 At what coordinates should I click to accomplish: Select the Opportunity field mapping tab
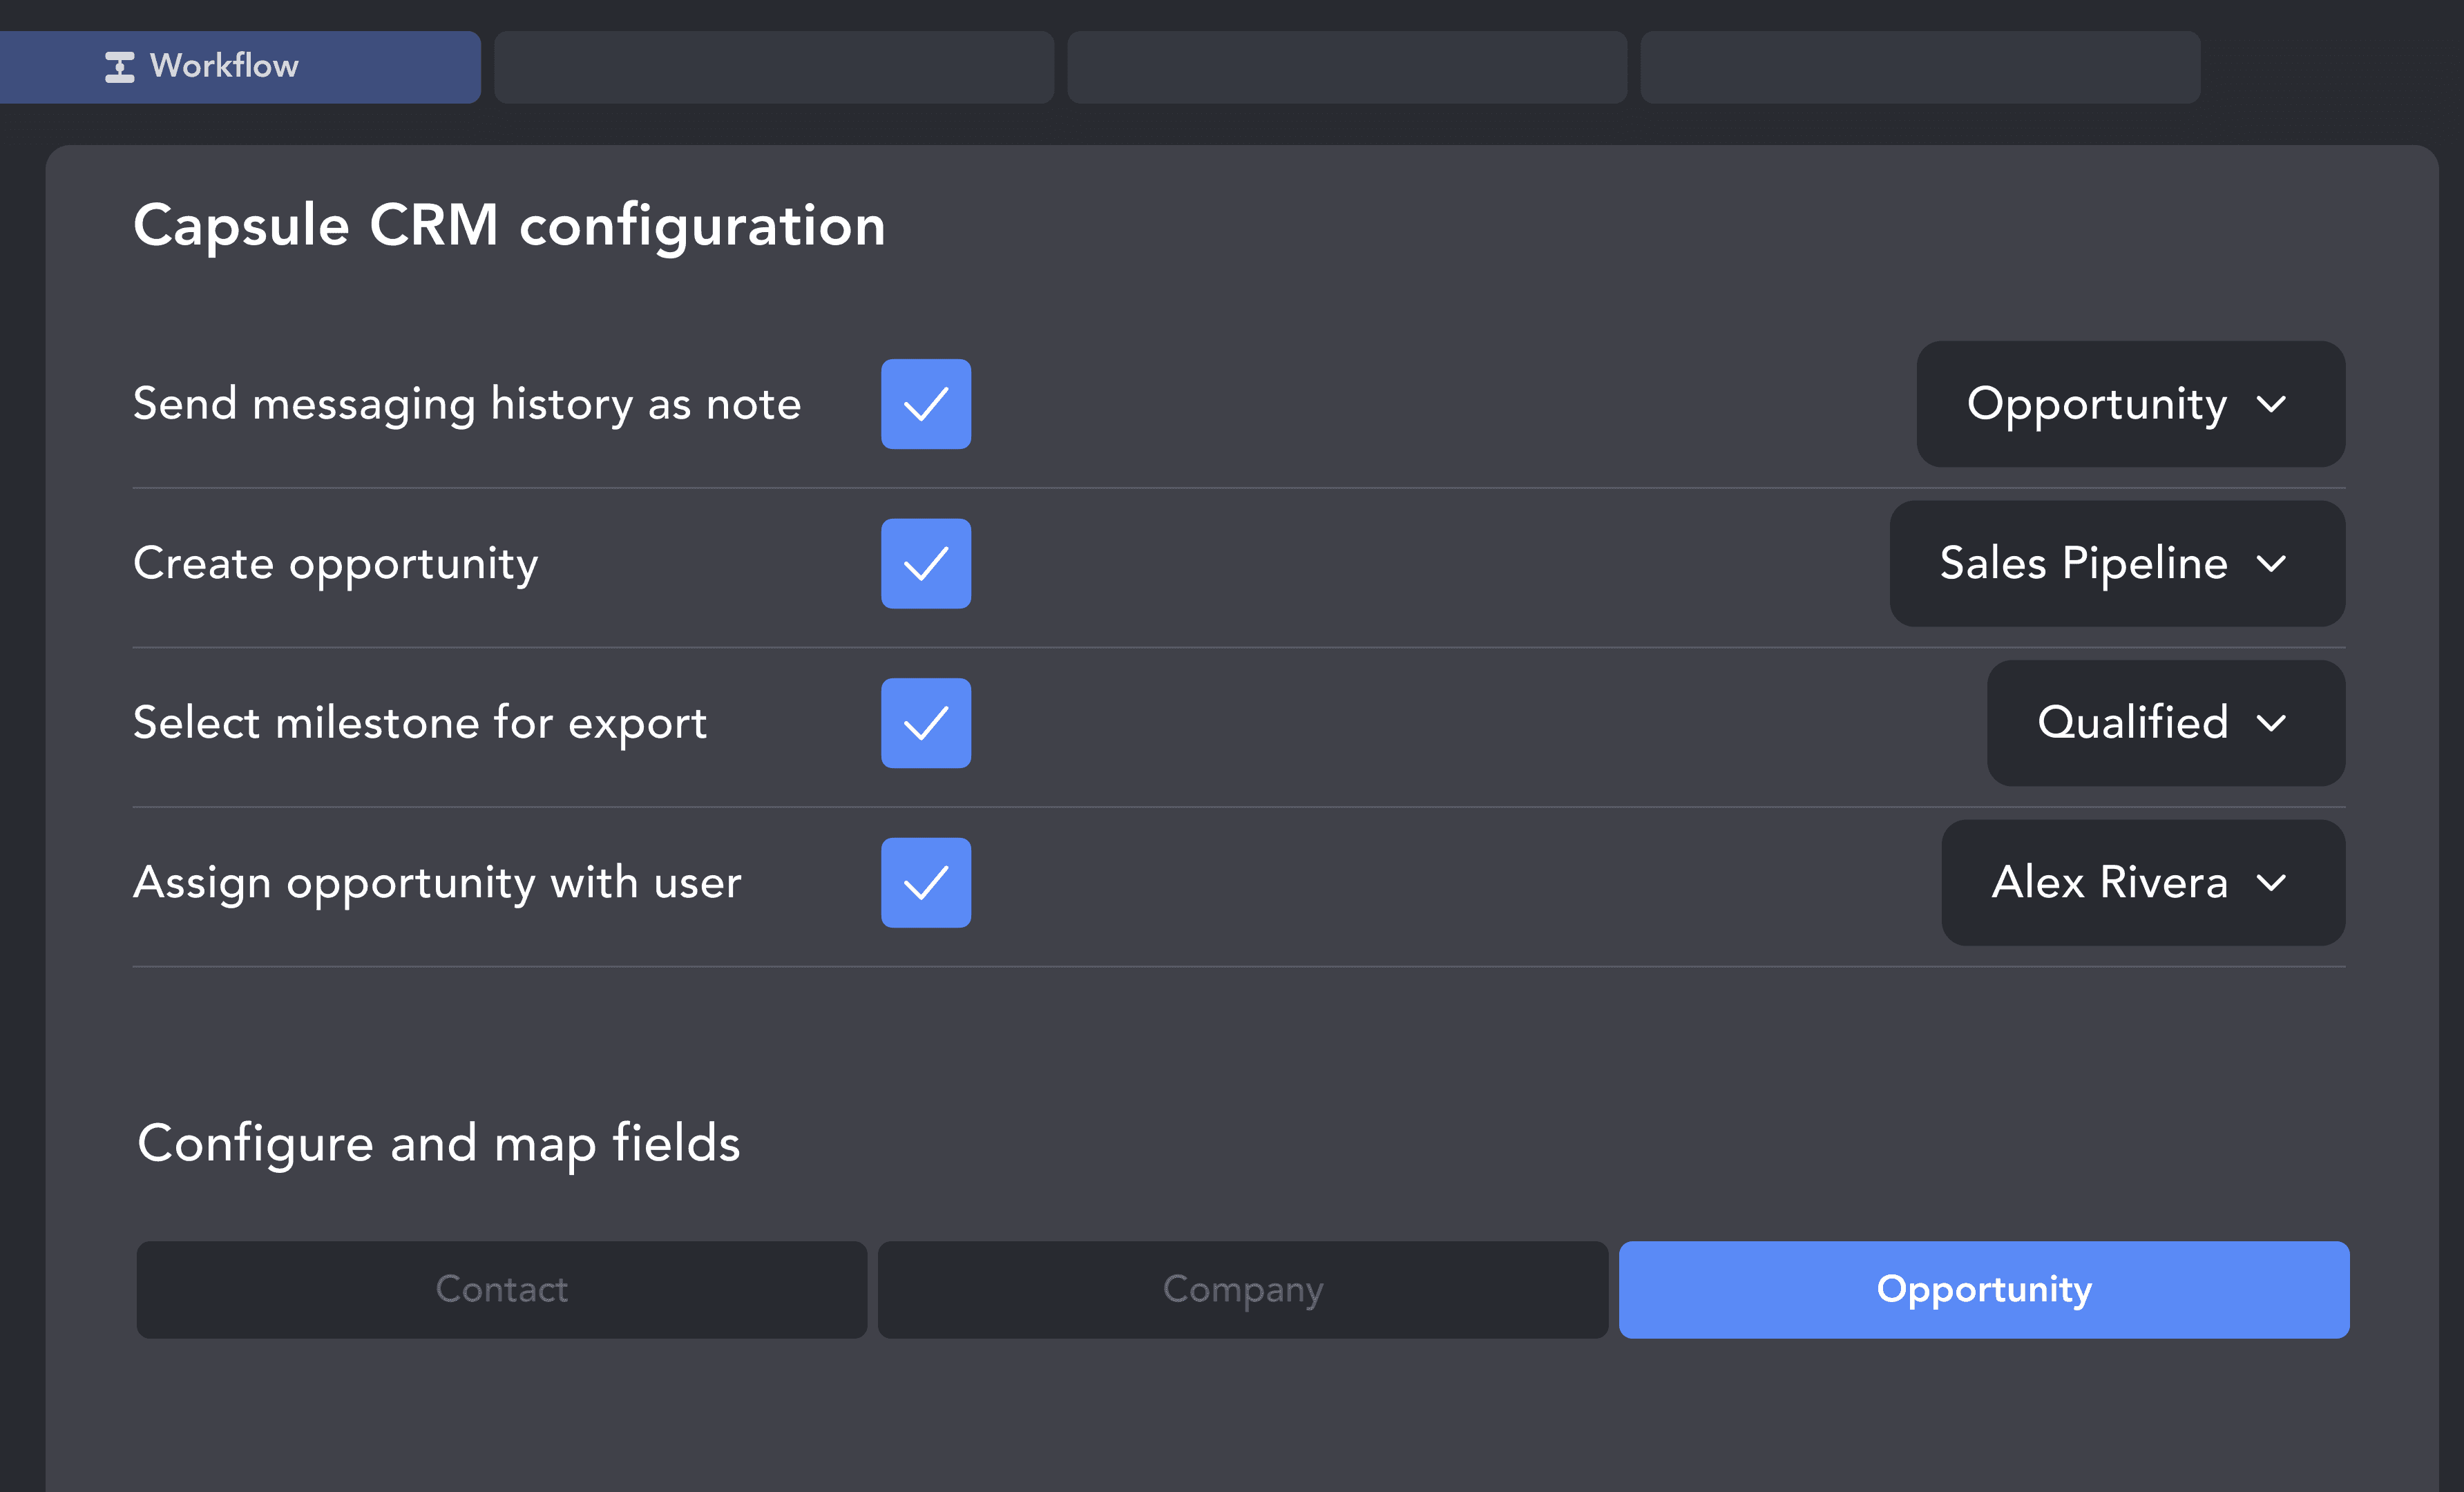tap(1984, 1290)
